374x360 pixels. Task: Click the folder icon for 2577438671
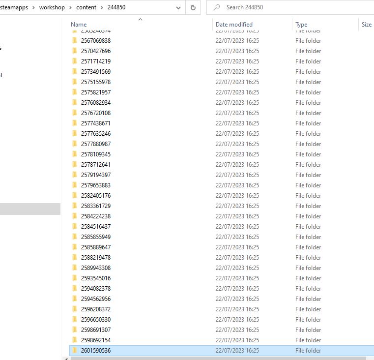pyautogui.click(x=75, y=123)
